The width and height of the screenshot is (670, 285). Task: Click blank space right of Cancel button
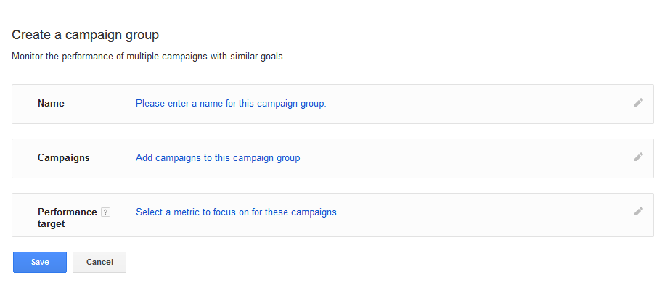pos(385,262)
